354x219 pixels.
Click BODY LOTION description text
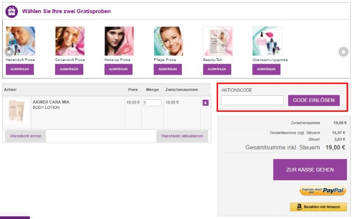[x=46, y=107]
